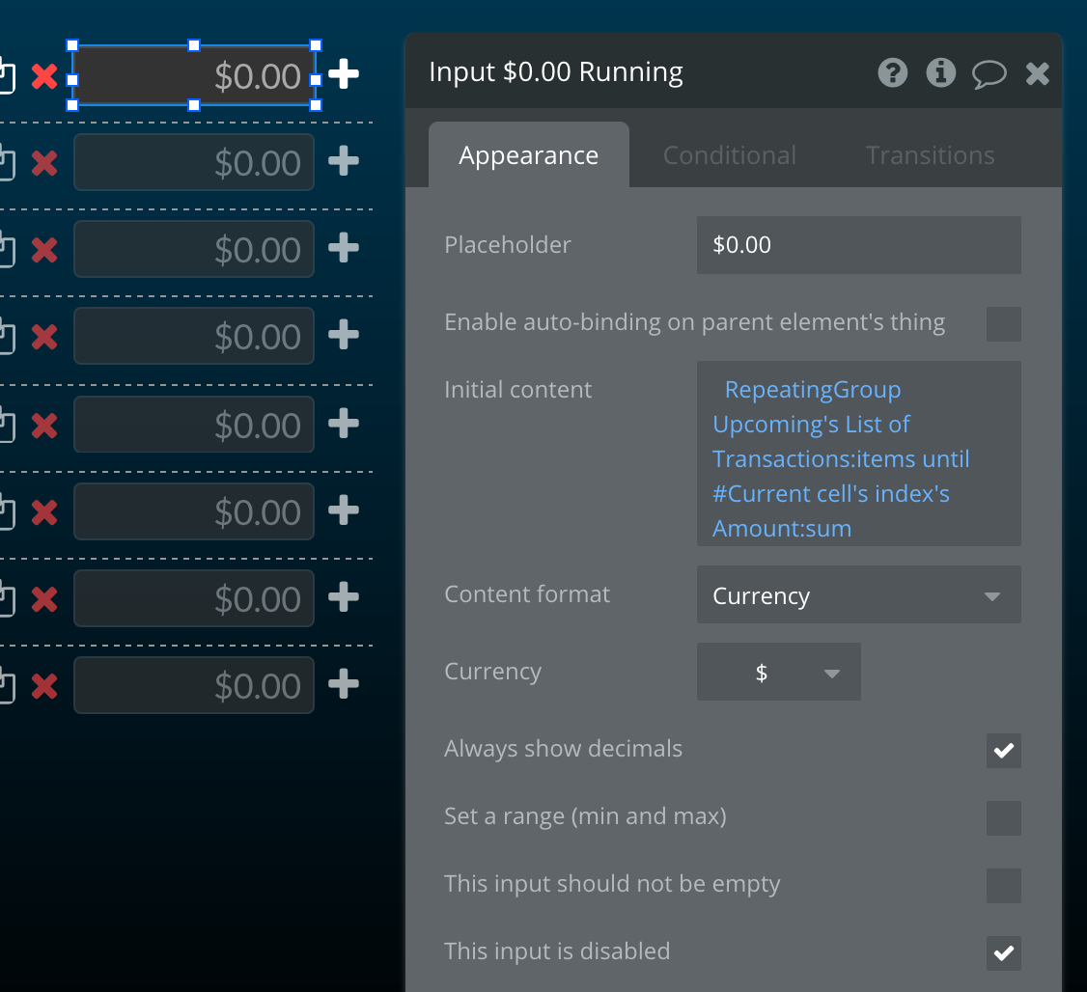Open the comment bubble icon
The width and height of the screenshot is (1087, 992).
[x=989, y=73]
